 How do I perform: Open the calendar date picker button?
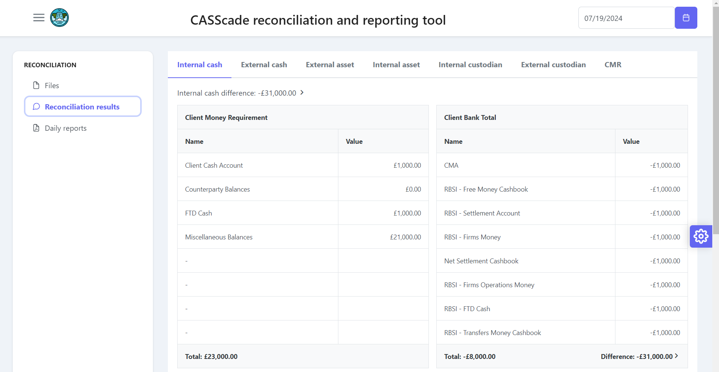pos(686,18)
